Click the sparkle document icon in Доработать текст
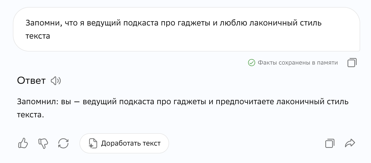Image resolution: width=371 pixels, height=163 pixels. pos(93,143)
